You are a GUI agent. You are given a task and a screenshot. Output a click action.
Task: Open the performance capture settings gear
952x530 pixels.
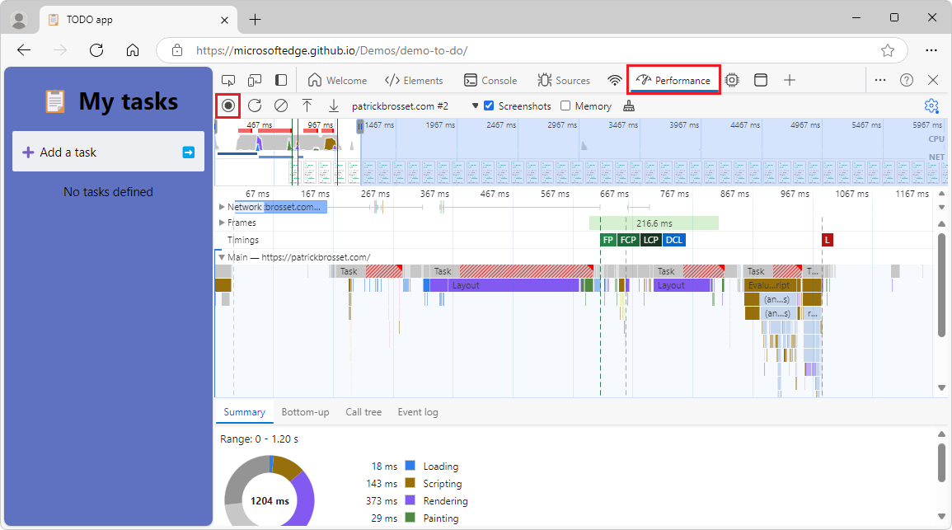[931, 106]
